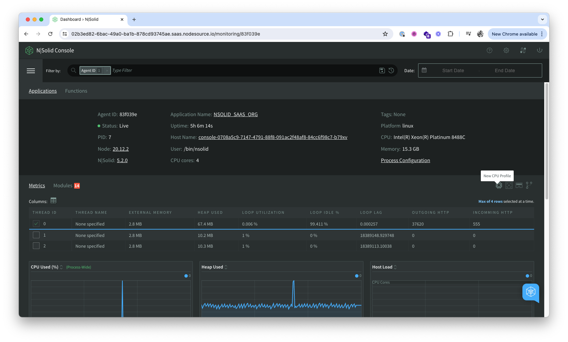Click Loop Lag value 0.000257
The width and height of the screenshot is (568, 342).
pyautogui.click(x=369, y=224)
